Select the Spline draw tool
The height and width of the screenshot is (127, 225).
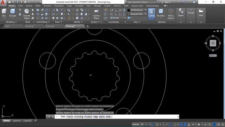(x=53, y=14)
